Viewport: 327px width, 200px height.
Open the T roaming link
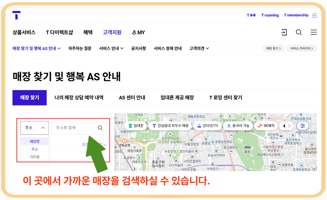tap(270, 15)
